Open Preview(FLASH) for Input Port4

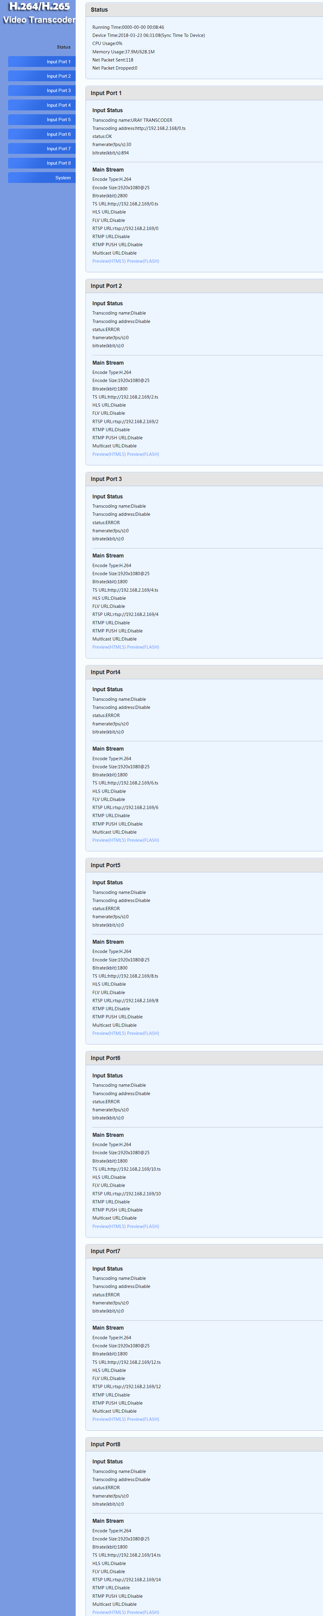tap(143, 840)
